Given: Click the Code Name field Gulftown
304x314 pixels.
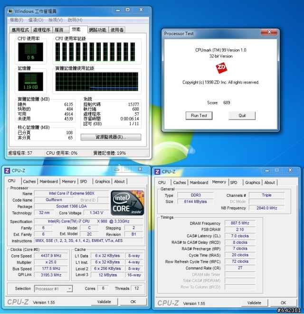Looking at the screenshot, I should click(54, 200).
